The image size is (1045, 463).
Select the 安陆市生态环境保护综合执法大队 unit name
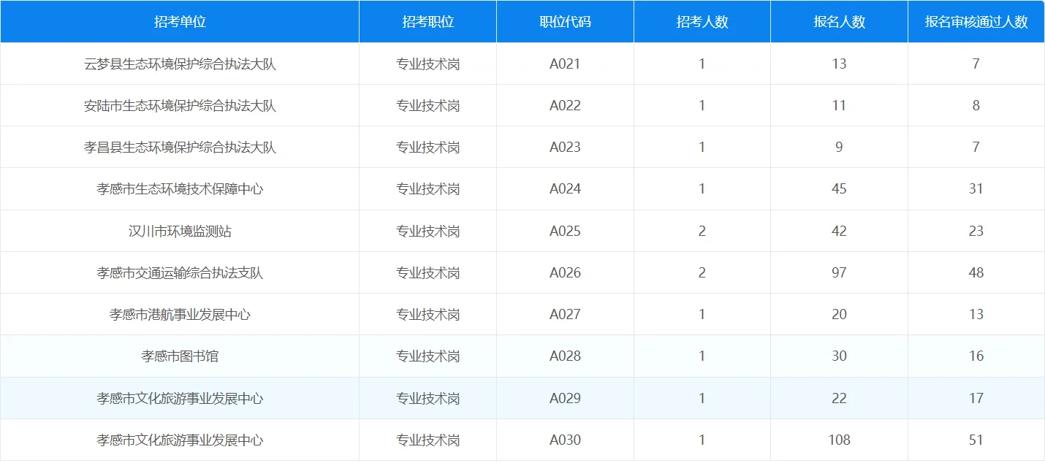(179, 105)
